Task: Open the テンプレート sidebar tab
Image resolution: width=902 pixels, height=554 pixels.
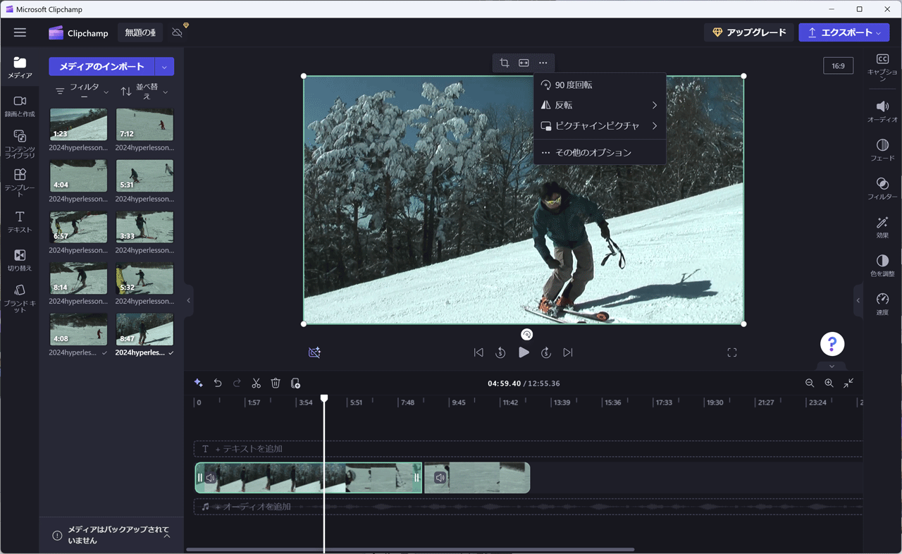Action: pos(20,182)
